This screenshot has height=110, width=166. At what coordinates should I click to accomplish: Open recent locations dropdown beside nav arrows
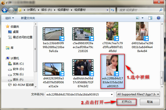pyautogui.click(x=16, y=10)
